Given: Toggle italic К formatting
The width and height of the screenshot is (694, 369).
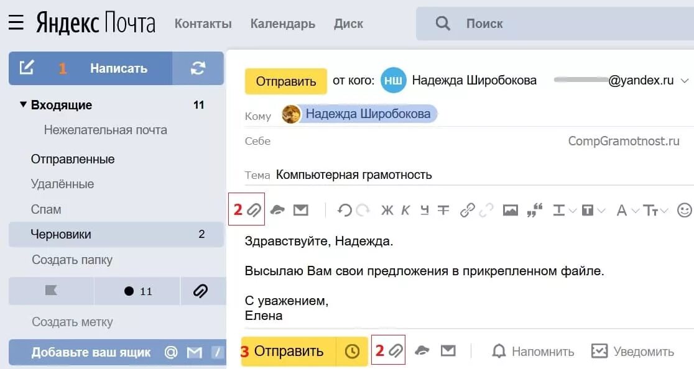Looking at the screenshot, I should (405, 211).
